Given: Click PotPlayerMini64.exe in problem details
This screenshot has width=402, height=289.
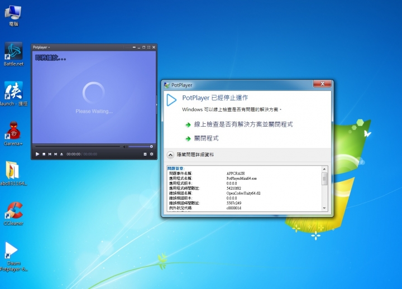Looking at the screenshot, I should click(x=242, y=179).
